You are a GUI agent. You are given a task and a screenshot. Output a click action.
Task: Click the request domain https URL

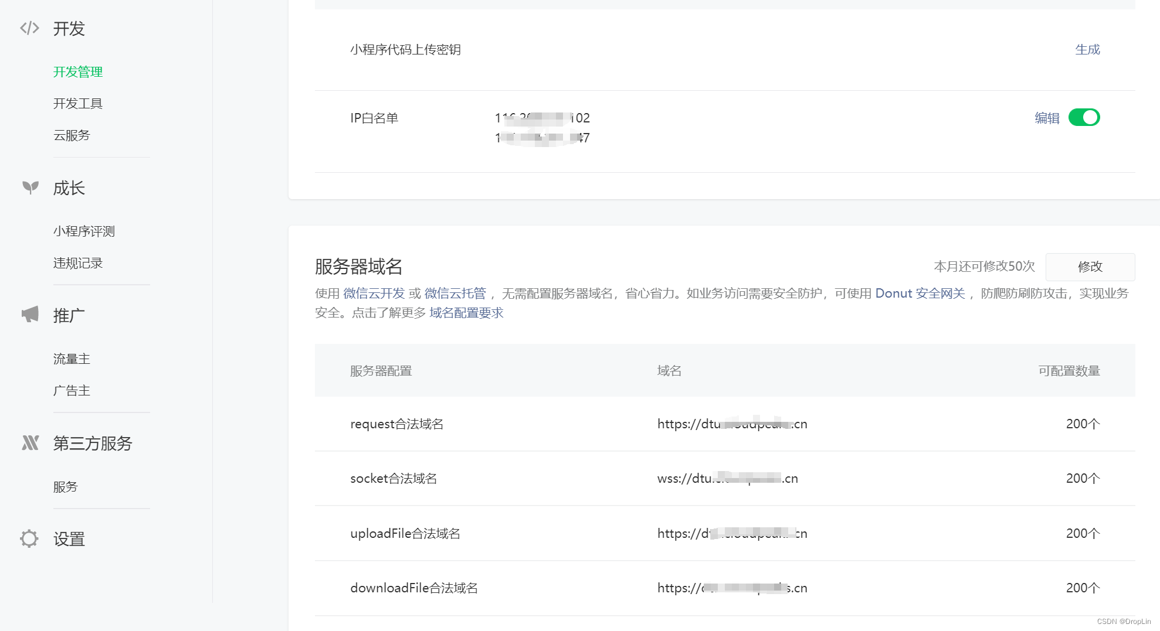(732, 424)
